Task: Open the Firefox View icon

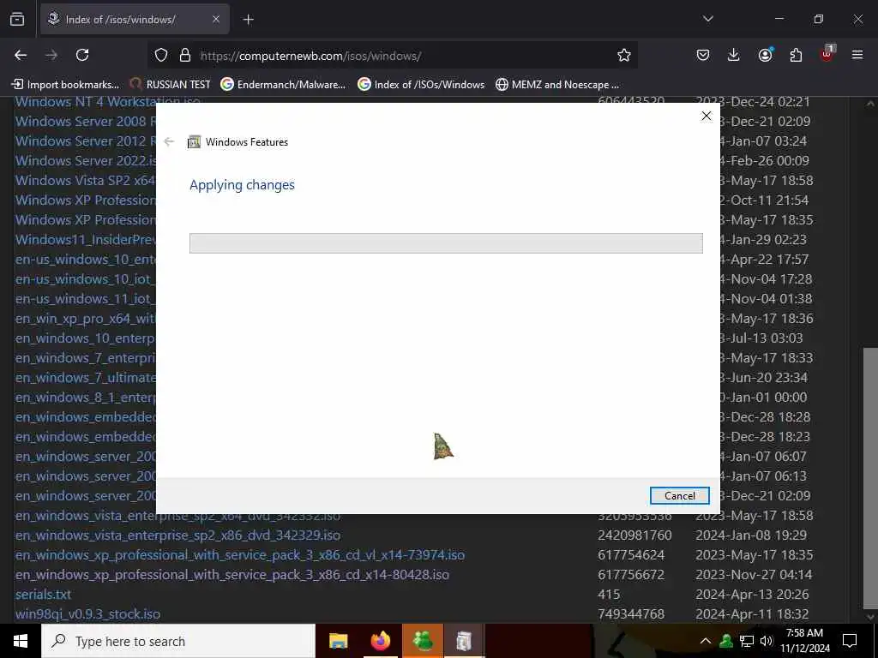Action: coord(17,20)
